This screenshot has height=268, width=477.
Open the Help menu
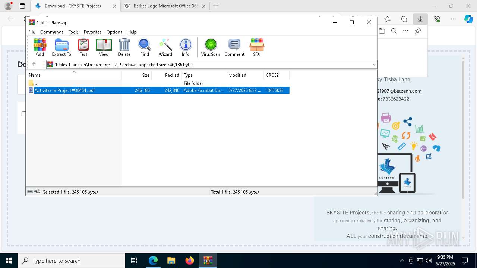click(x=132, y=32)
